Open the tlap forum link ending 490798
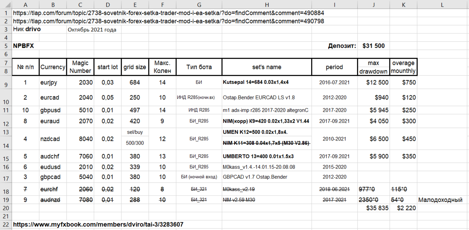469x230 pixels. pyautogui.click(x=169, y=21)
